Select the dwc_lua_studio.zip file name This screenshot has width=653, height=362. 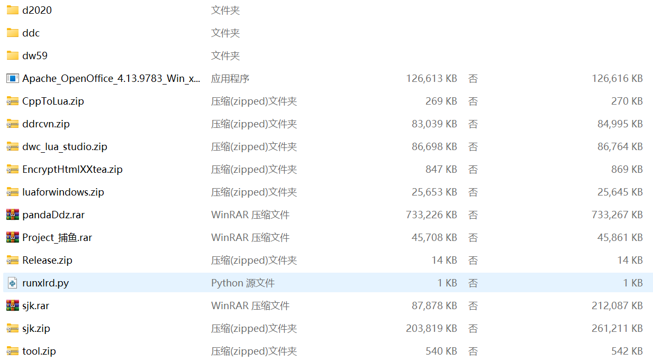(65, 146)
